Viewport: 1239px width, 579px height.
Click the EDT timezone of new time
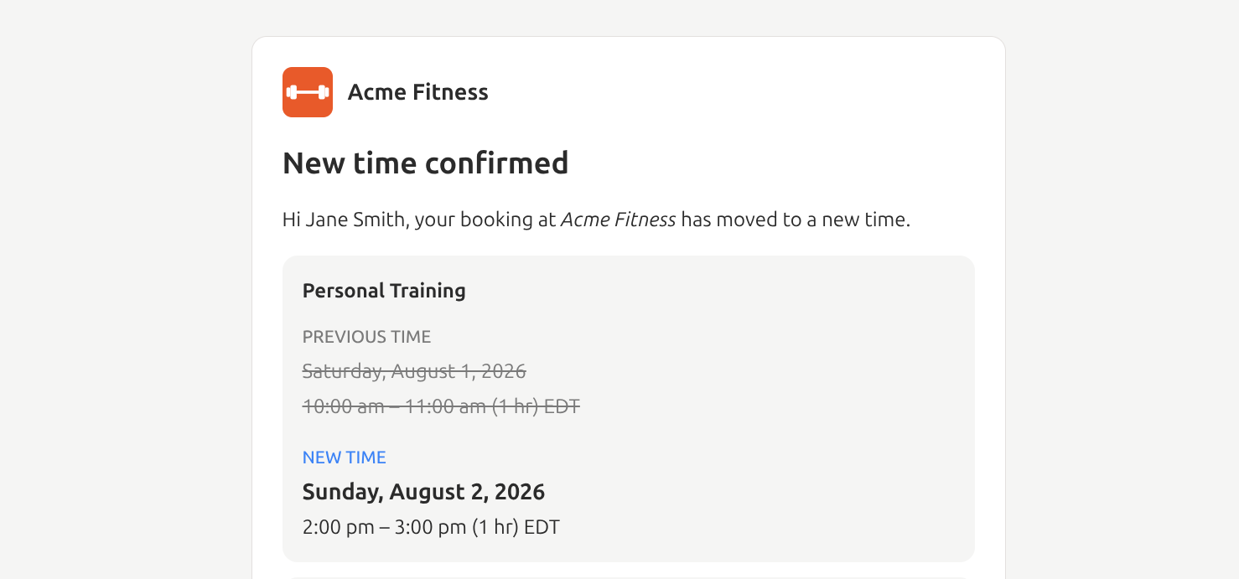pyautogui.click(x=542, y=527)
